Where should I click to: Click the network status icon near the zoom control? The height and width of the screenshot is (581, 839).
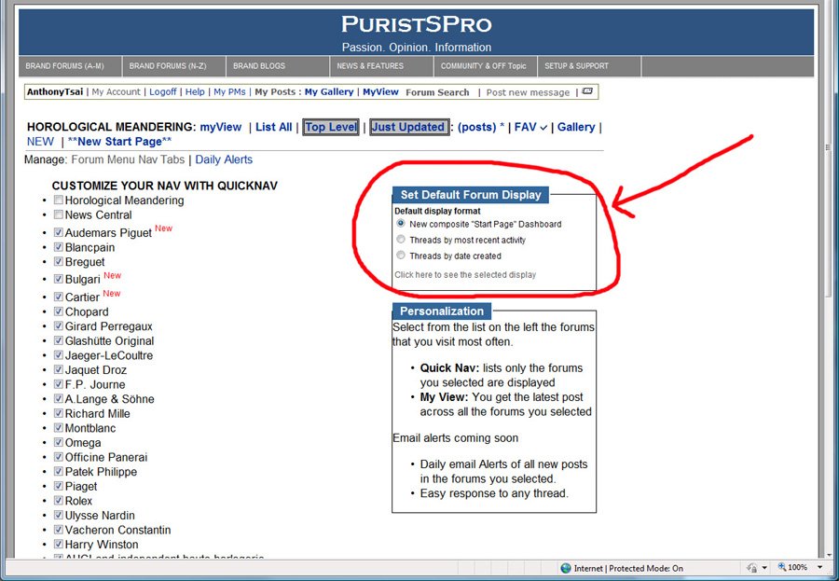[750, 567]
